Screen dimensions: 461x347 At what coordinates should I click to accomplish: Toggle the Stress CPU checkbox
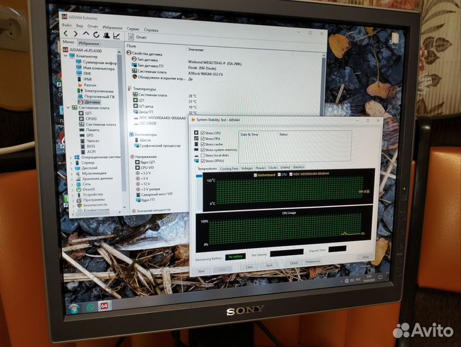point(203,133)
